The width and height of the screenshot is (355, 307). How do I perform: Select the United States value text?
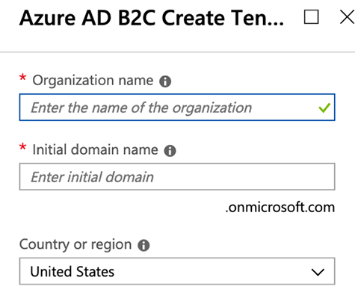click(x=72, y=271)
